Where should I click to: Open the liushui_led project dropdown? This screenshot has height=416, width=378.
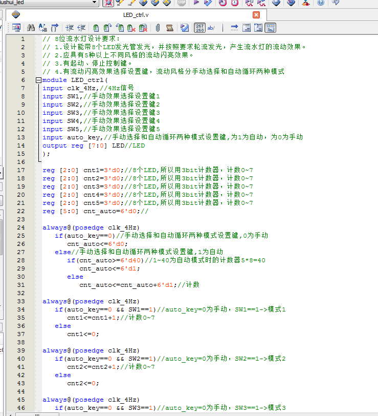click(95, 3)
